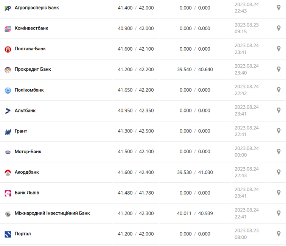286x246 pixels.
Task: Click the map pin for Агропросперіс Банк
Action: [x=278, y=8]
